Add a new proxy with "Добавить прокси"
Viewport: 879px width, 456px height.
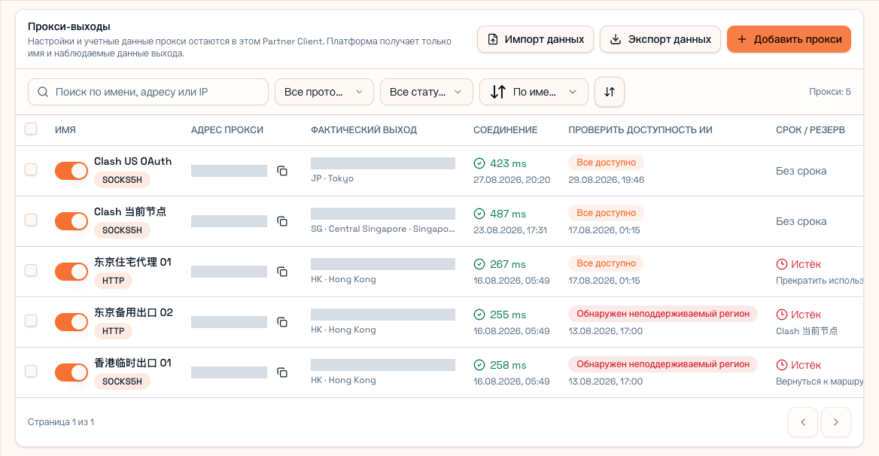(789, 39)
